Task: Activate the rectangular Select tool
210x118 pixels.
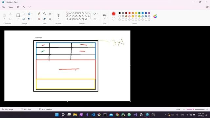Action: tap(18, 15)
